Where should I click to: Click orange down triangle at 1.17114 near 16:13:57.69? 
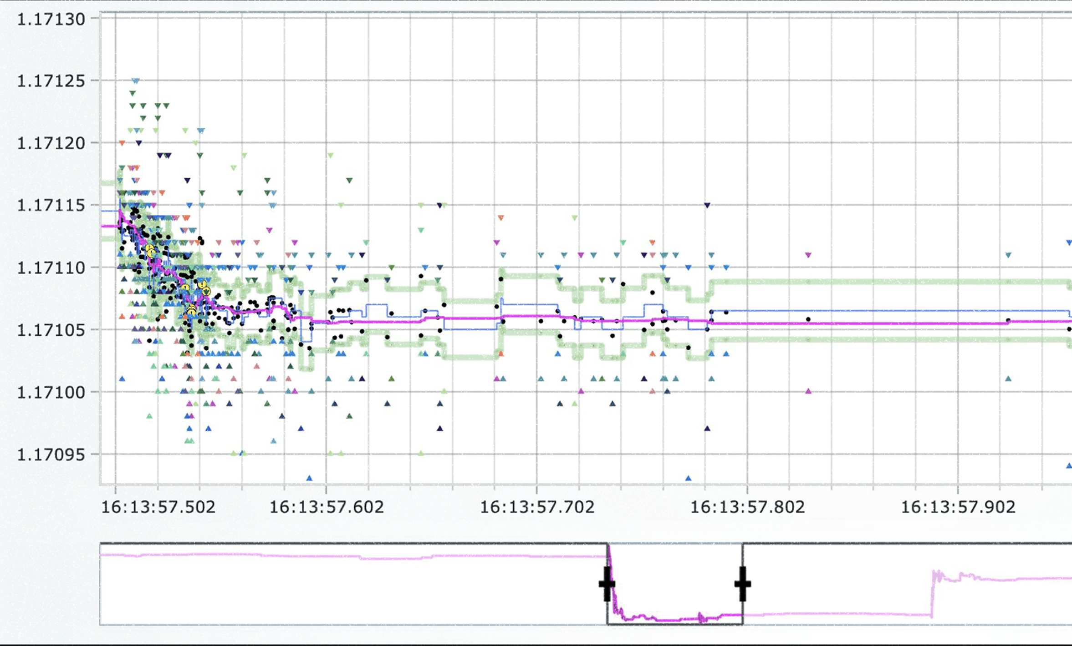tap(500, 218)
